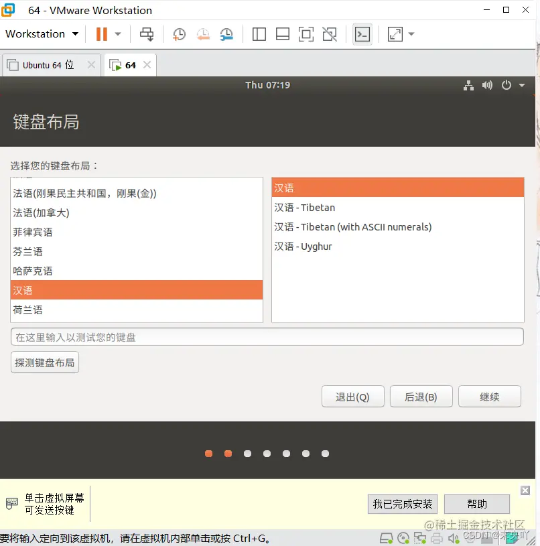The width and height of the screenshot is (540, 546).
Task: Click the hard disk status icon
Action: coord(386,539)
